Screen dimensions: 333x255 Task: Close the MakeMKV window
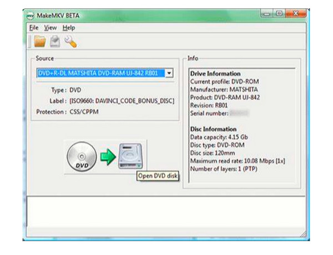pos(296,14)
